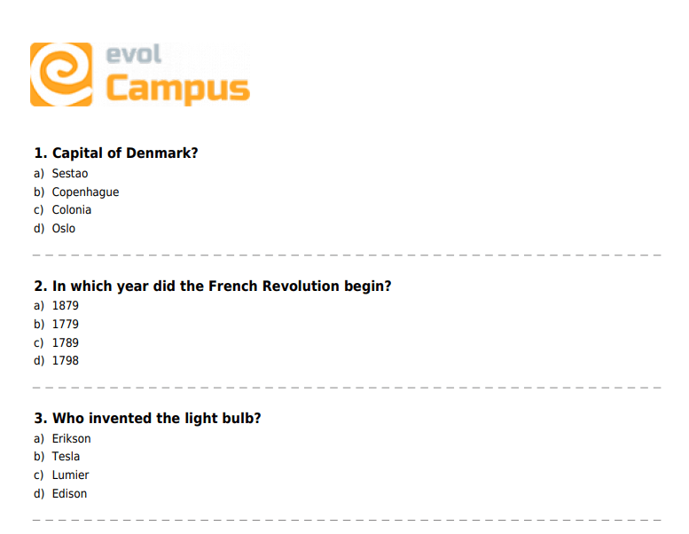Click the dashed divider below question 3
Viewport: 689px width, 534px height.
(347, 520)
